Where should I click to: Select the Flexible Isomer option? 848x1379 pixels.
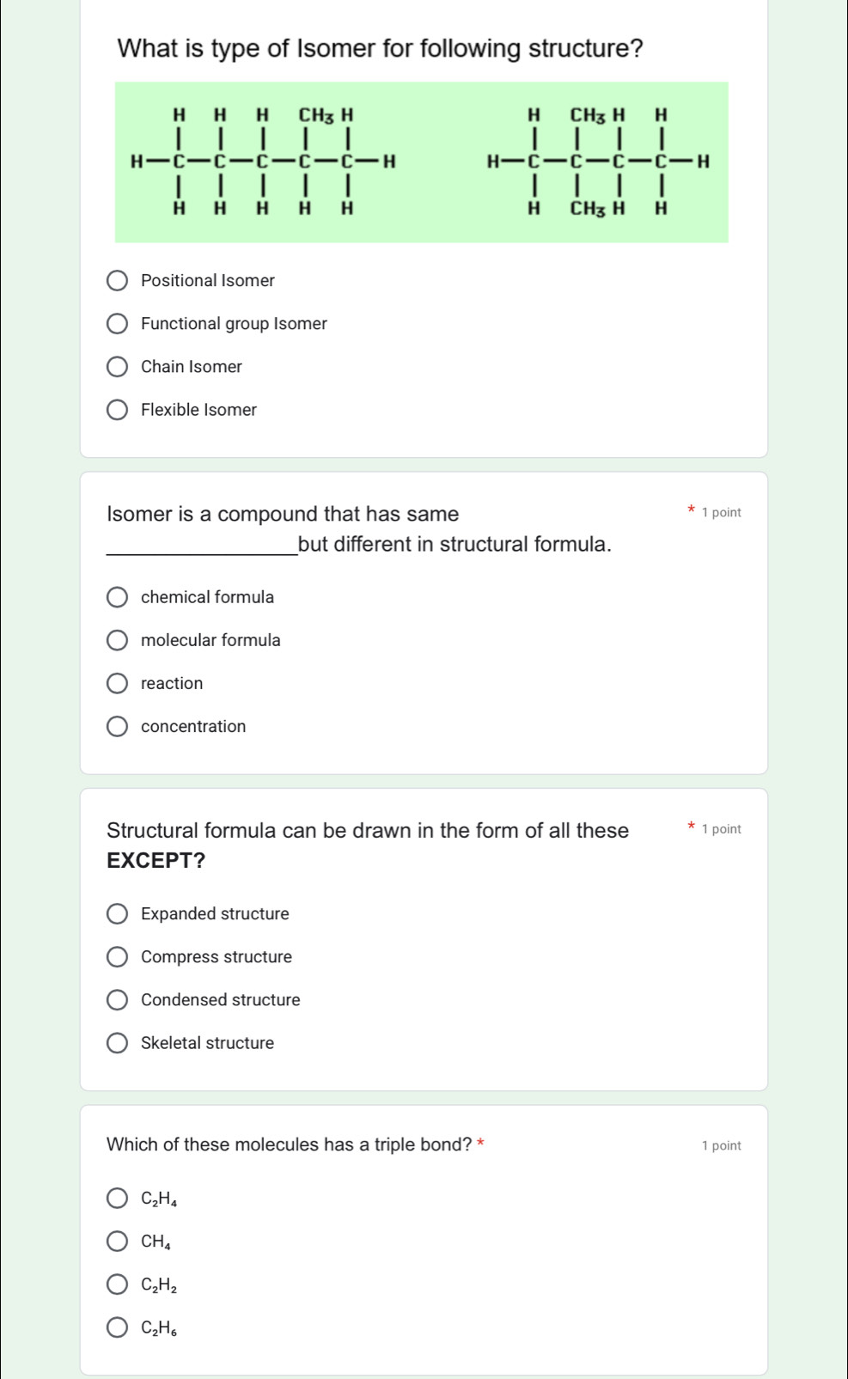point(118,409)
